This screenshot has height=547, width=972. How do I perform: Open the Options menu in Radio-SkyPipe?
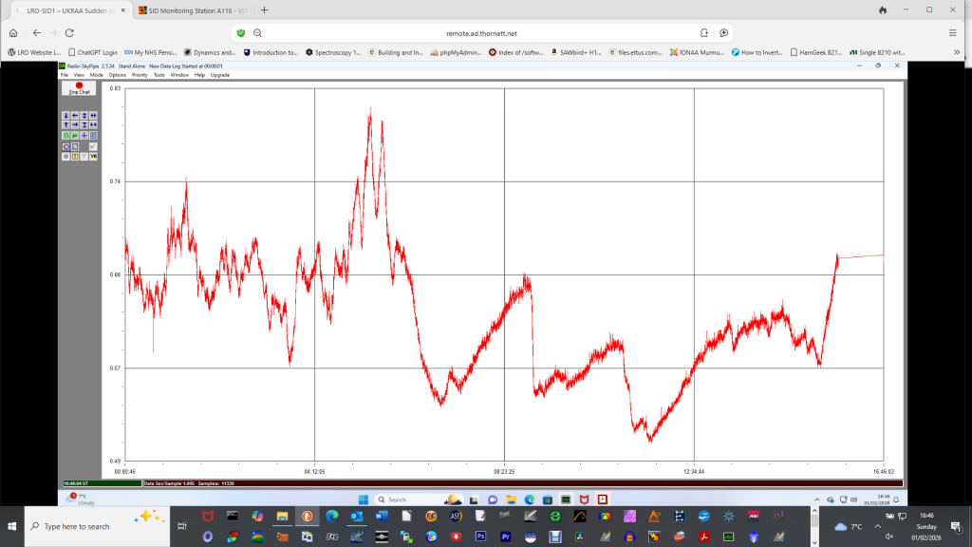click(x=117, y=74)
